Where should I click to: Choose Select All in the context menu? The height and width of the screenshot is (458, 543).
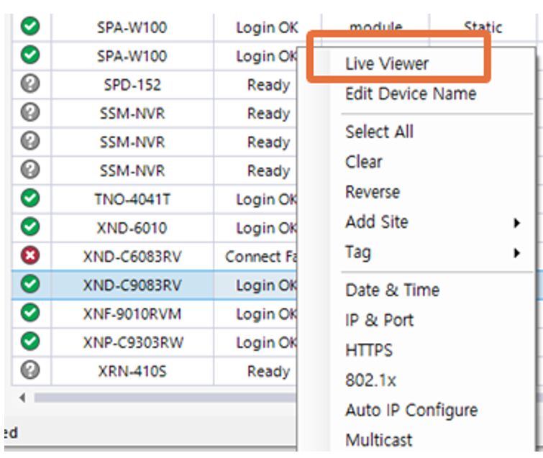tap(379, 132)
